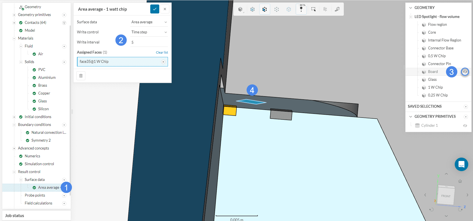The image size is (473, 221).
Task: Toggle visibility of the Board part
Action: point(465,72)
